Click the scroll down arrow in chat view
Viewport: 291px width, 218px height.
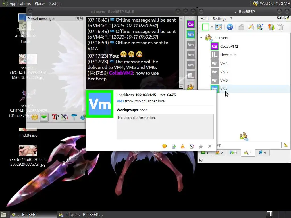click(181, 86)
